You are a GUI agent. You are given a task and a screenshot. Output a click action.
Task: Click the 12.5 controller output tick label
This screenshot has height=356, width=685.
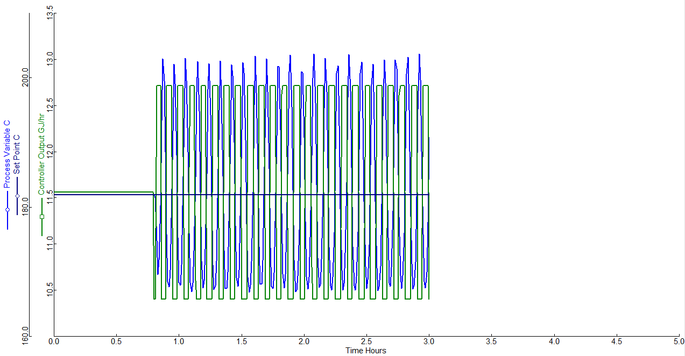coord(50,105)
